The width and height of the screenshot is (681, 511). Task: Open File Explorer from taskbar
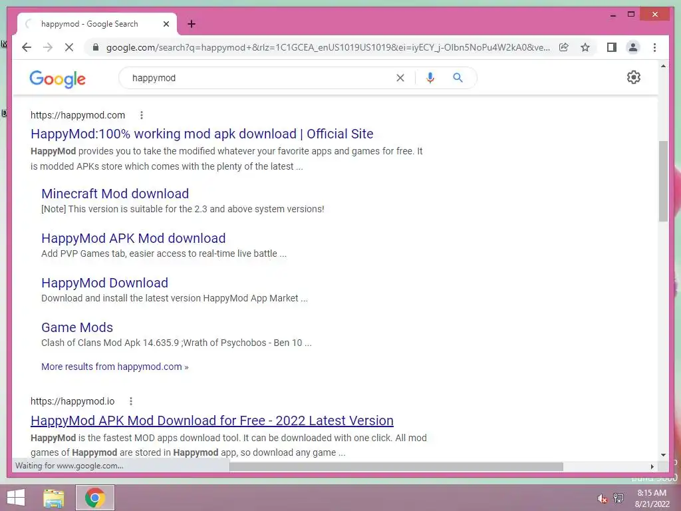tap(53, 498)
